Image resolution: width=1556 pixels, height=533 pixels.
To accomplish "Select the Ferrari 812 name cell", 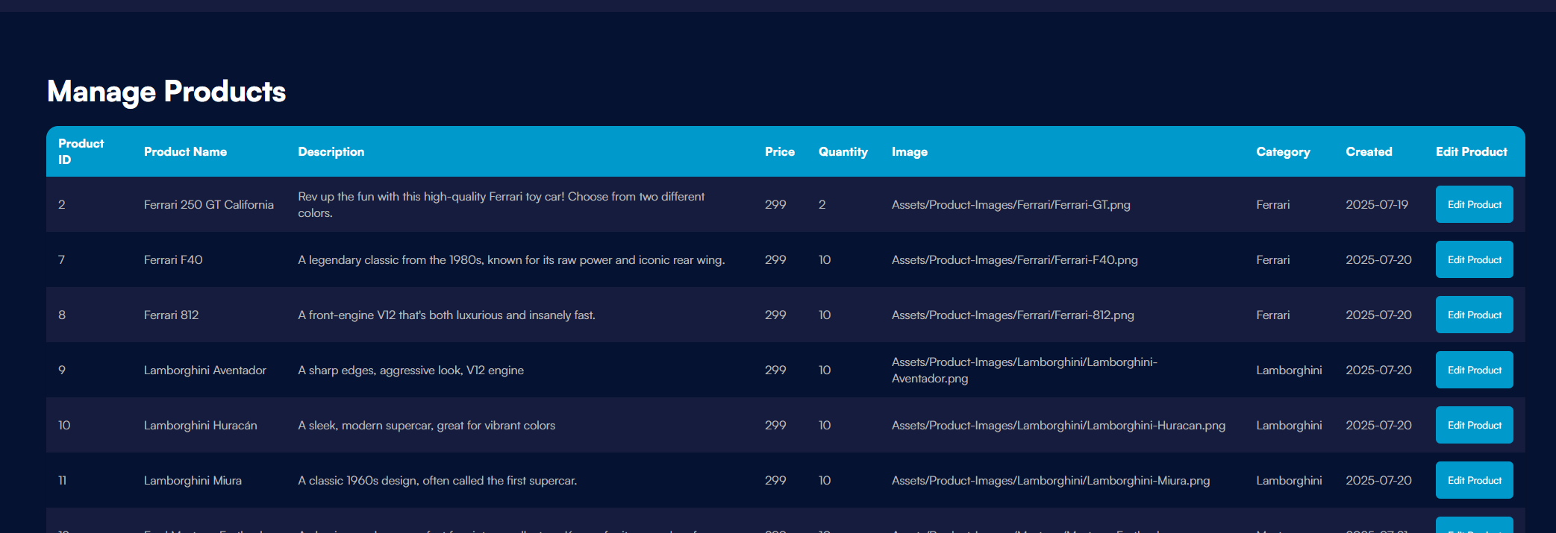I will pos(171,315).
